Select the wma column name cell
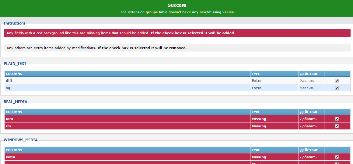The width and height of the screenshot is (353, 164). pos(10,157)
